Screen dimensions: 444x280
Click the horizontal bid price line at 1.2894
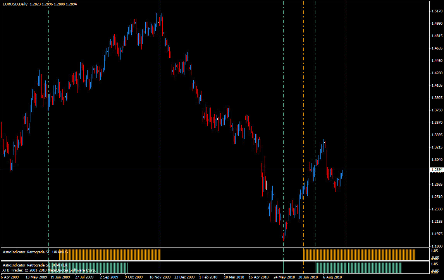pyautogui.click(x=215, y=170)
